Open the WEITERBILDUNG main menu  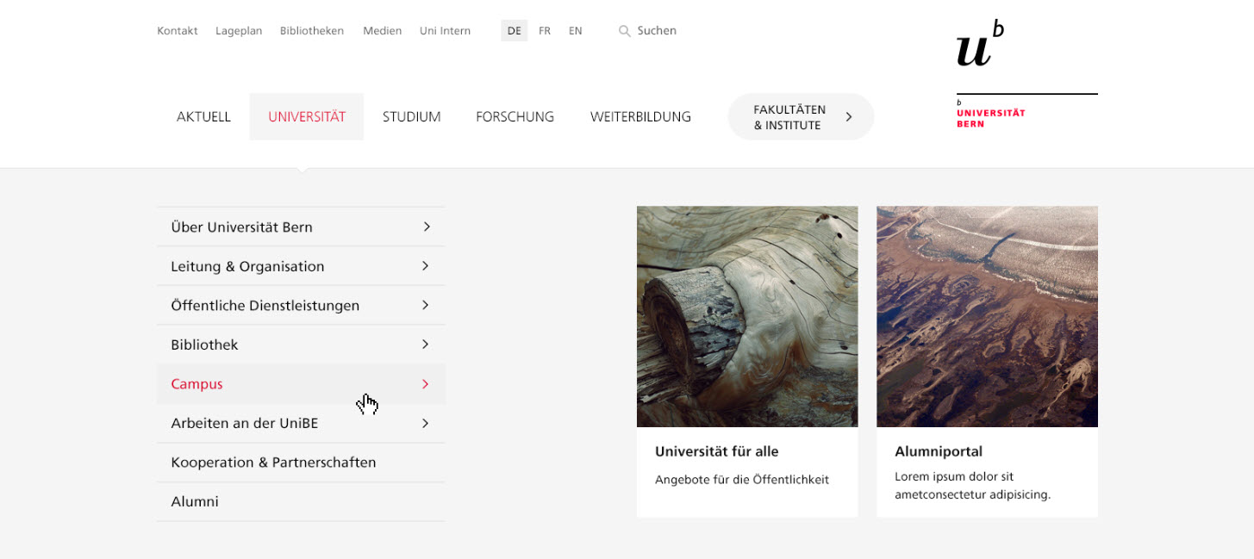(x=640, y=117)
